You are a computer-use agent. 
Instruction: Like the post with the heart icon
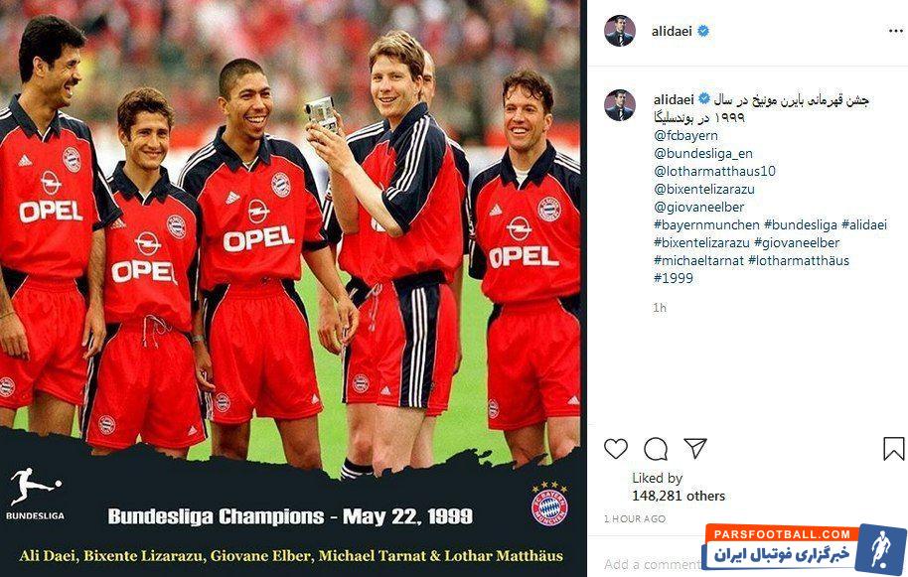coord(616,449)
